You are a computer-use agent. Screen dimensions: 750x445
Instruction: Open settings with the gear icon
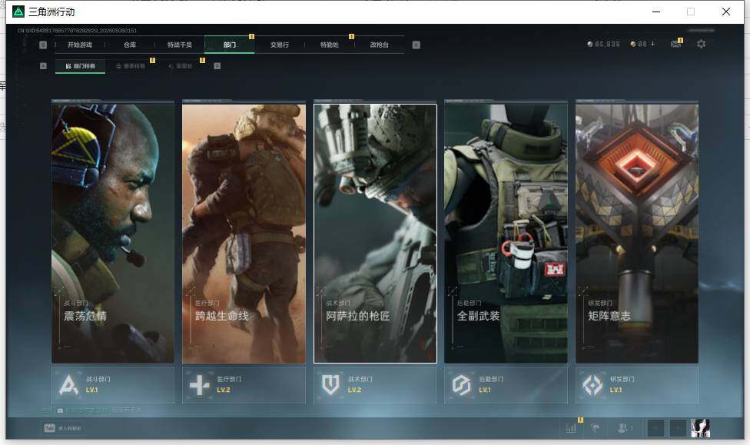point(701,44)
